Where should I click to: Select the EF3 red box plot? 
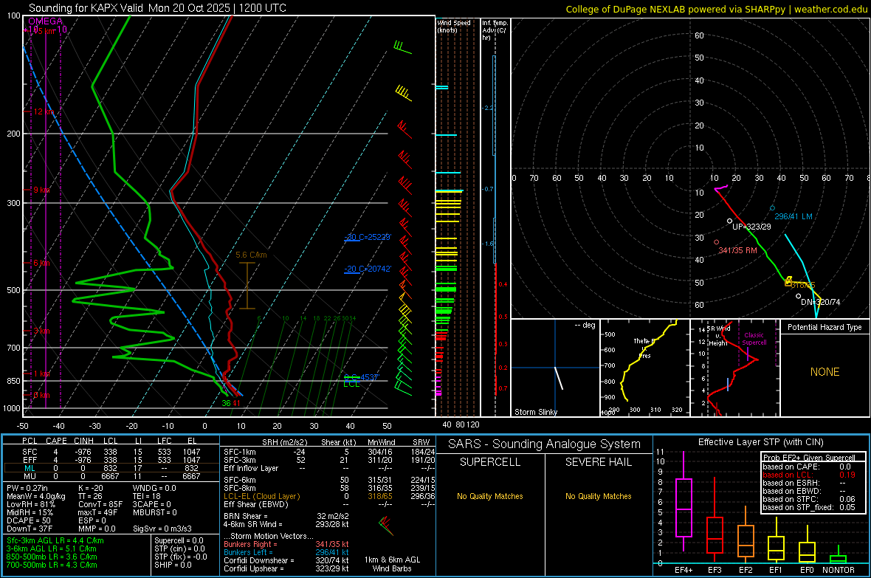[715, 519]
